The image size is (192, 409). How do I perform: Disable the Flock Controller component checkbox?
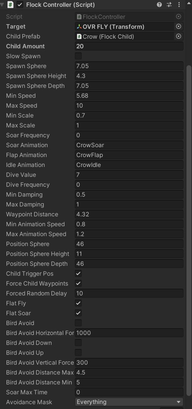[20, 4]
